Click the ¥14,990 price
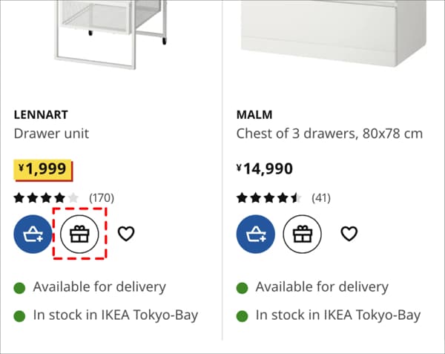445x354 pixels. click(265, 168)
